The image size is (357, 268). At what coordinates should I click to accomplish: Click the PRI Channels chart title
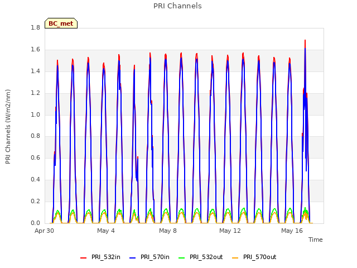click(177, 6)
